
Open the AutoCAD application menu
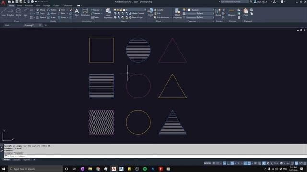pos(3,2)
